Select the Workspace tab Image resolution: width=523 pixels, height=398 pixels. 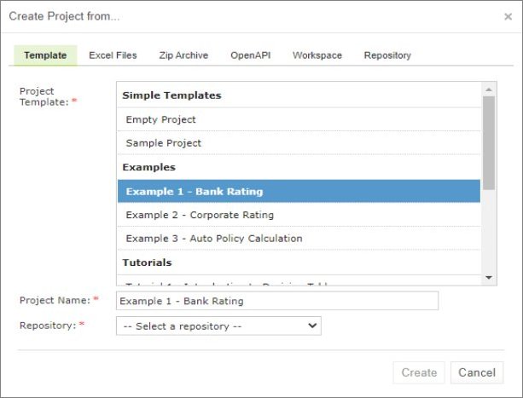pos(317,55)
